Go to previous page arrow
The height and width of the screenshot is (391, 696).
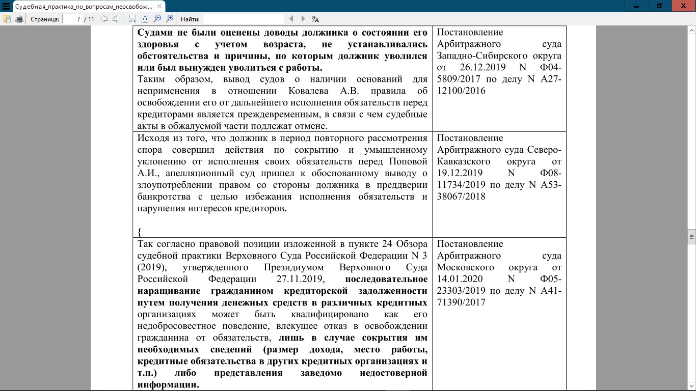[104, 19]
